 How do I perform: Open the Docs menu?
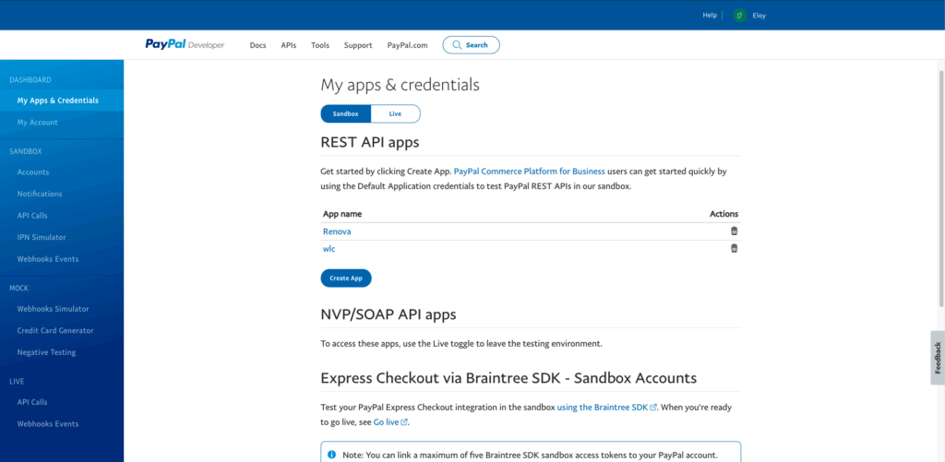pos(258,45)
